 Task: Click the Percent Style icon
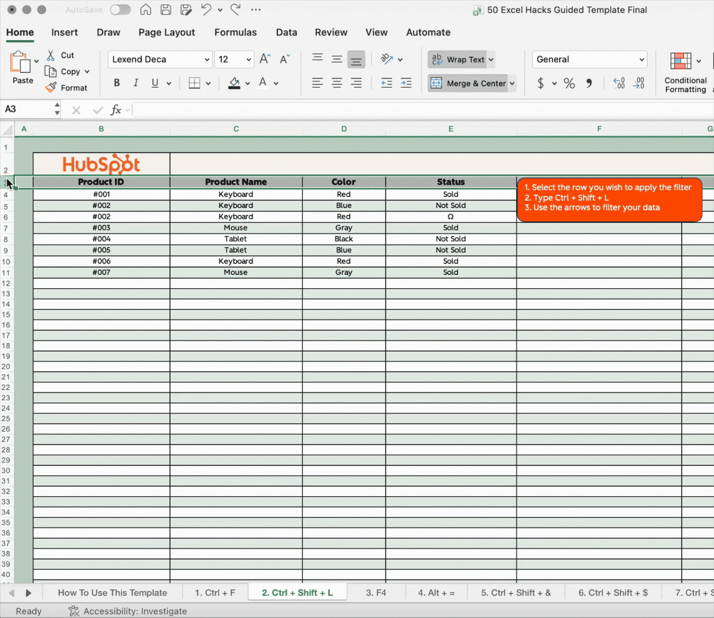[x=569, y=83]
